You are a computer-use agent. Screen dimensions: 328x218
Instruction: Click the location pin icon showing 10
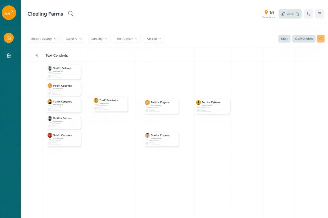(x=266, y=13)
